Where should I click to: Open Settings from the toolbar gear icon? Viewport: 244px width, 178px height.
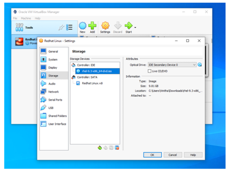pyautogui.click(x=105, y=26)
